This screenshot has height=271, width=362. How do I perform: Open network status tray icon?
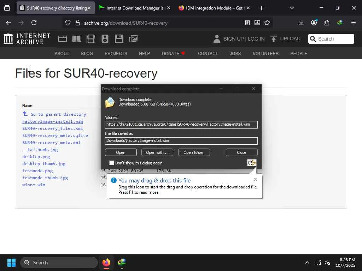coord(319,263)
